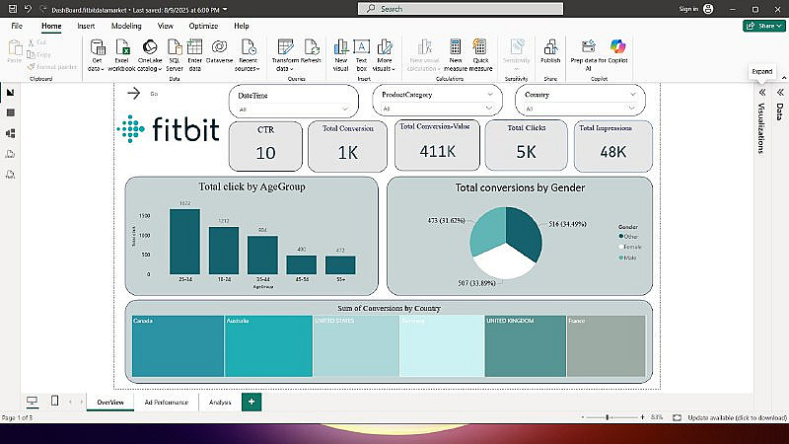Insert a Text box
The image size is (789, 444).
361,55
